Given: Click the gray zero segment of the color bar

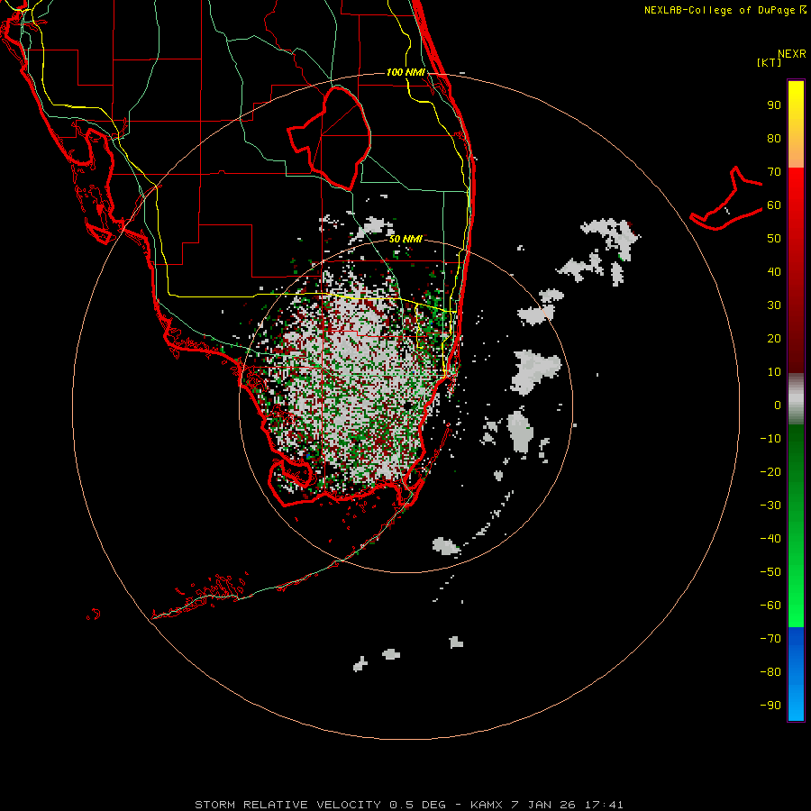Looking at the screenshot, I should [x=796, y=399].
